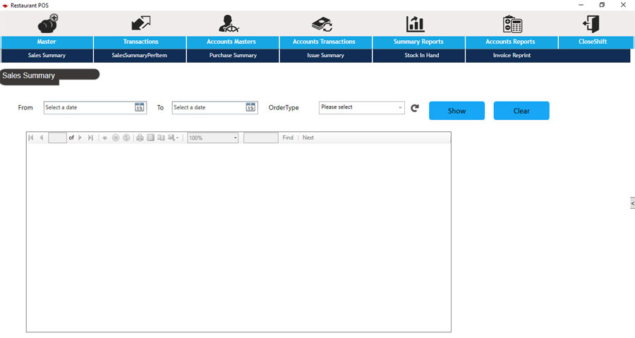Click the Accounts Masters person icon
The image size is (635, 338).
pyautogui.click(x=230, y=24)
